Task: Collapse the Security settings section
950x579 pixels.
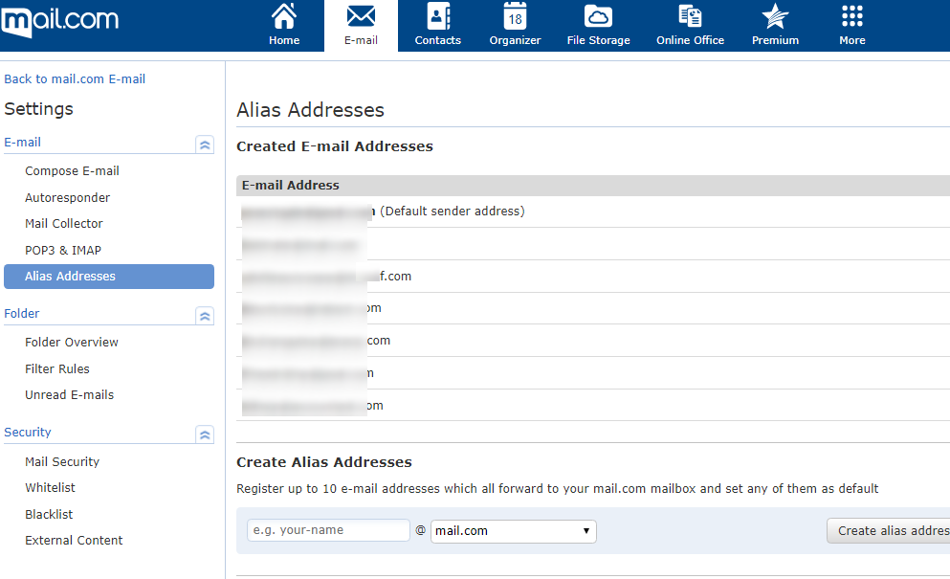Action: (x=205, y=434)
